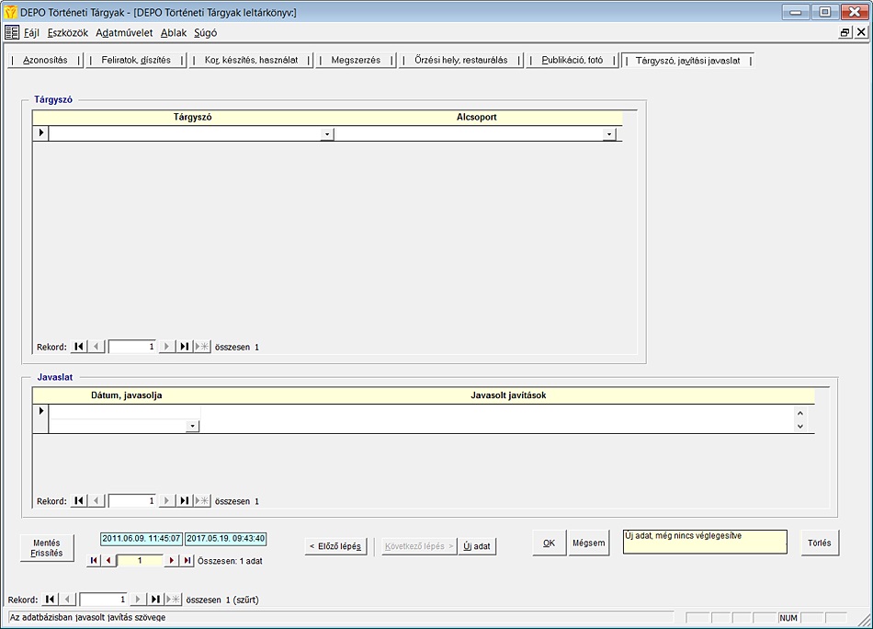Viewport: 873px width, 629px height.
Task: Click the Törlés button
Action: pyautogui.click(x=819, y=543)
